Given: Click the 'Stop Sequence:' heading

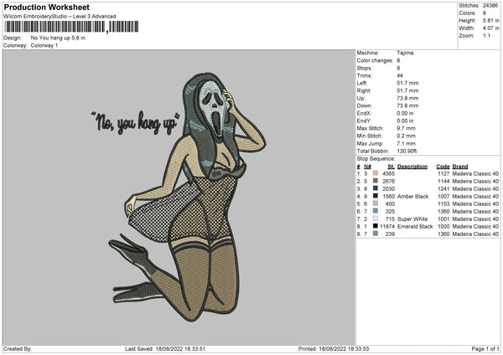Looking at the screenshot, I should coord(376,159).
